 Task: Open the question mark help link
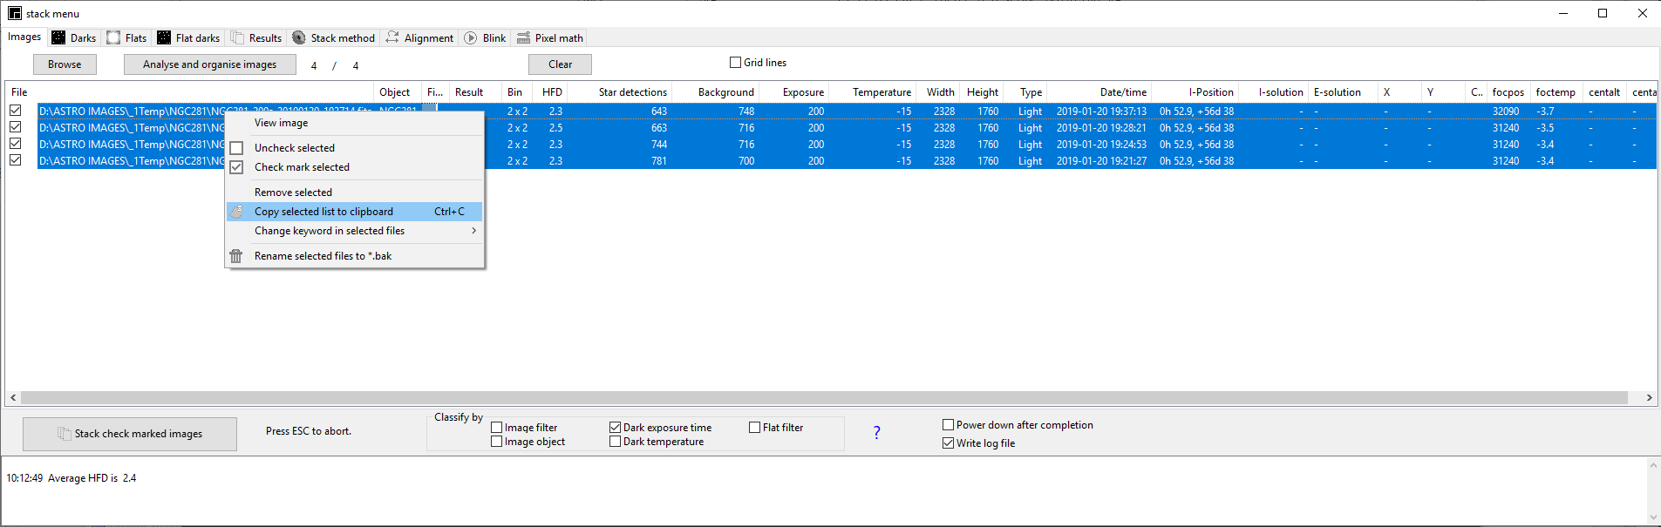[876, 432]
